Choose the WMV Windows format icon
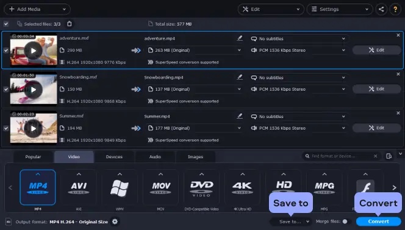This screenshot has width=405, height=230. click(120, 187)
